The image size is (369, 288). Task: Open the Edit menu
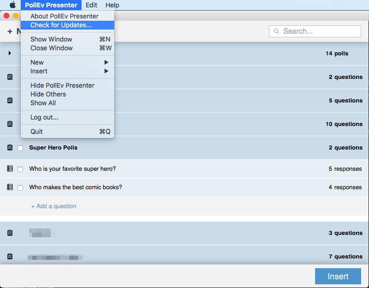pos(91,5)
